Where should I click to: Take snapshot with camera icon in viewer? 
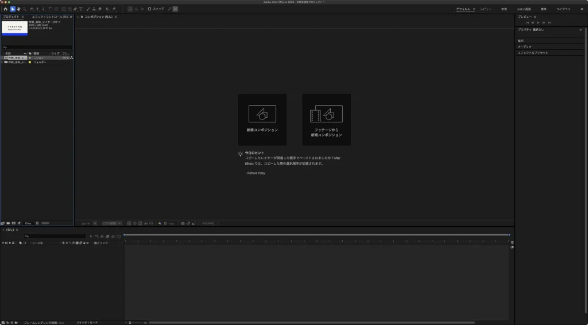183,223
